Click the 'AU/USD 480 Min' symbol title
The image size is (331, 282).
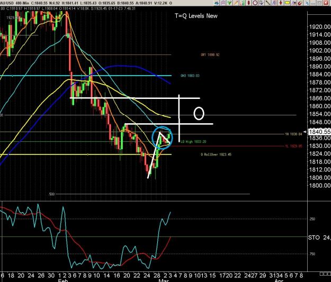pos(14,3)
